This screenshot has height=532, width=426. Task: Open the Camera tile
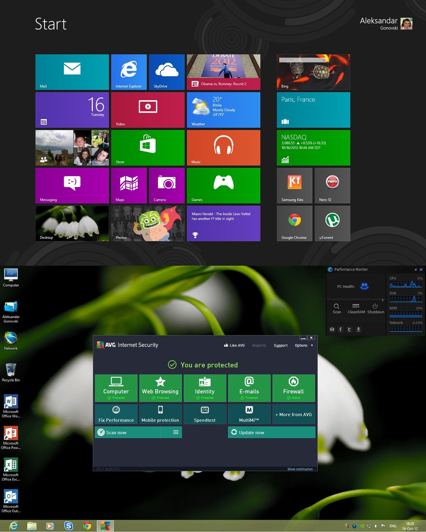[x=167, y=185]
